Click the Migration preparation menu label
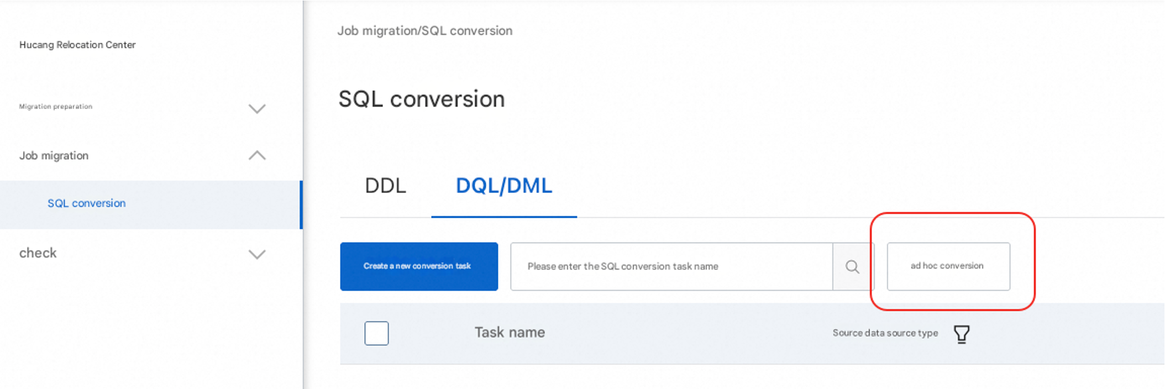 [56, 107]
